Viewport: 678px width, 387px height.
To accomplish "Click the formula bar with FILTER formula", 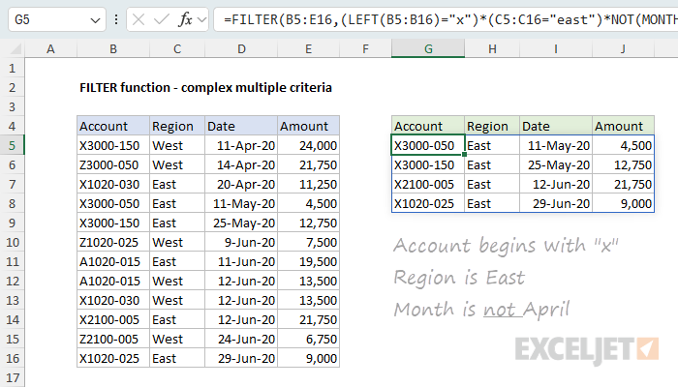I will (446, 20).
